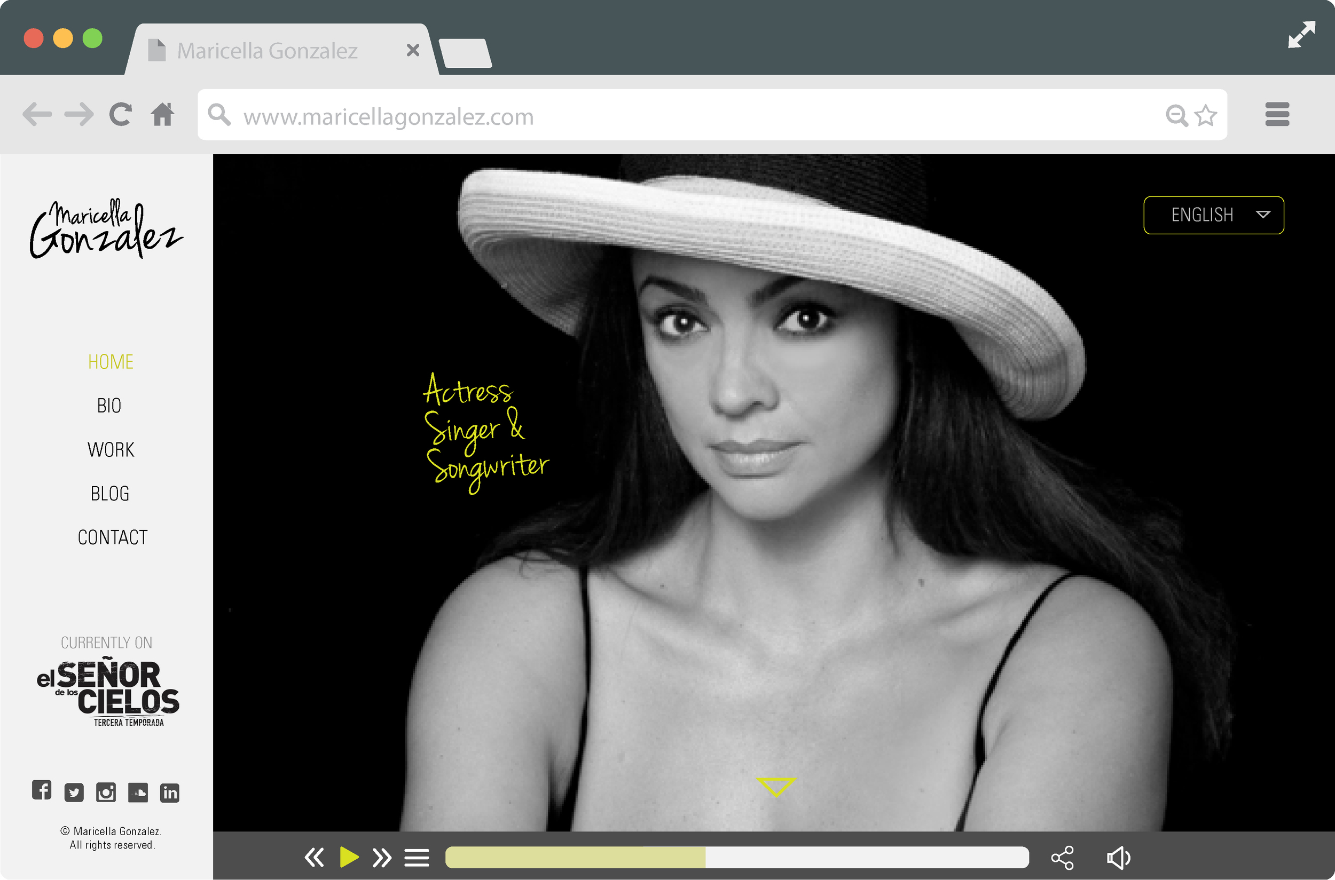Open the WORK menu item
The image size is (1335, 880).
110,449
